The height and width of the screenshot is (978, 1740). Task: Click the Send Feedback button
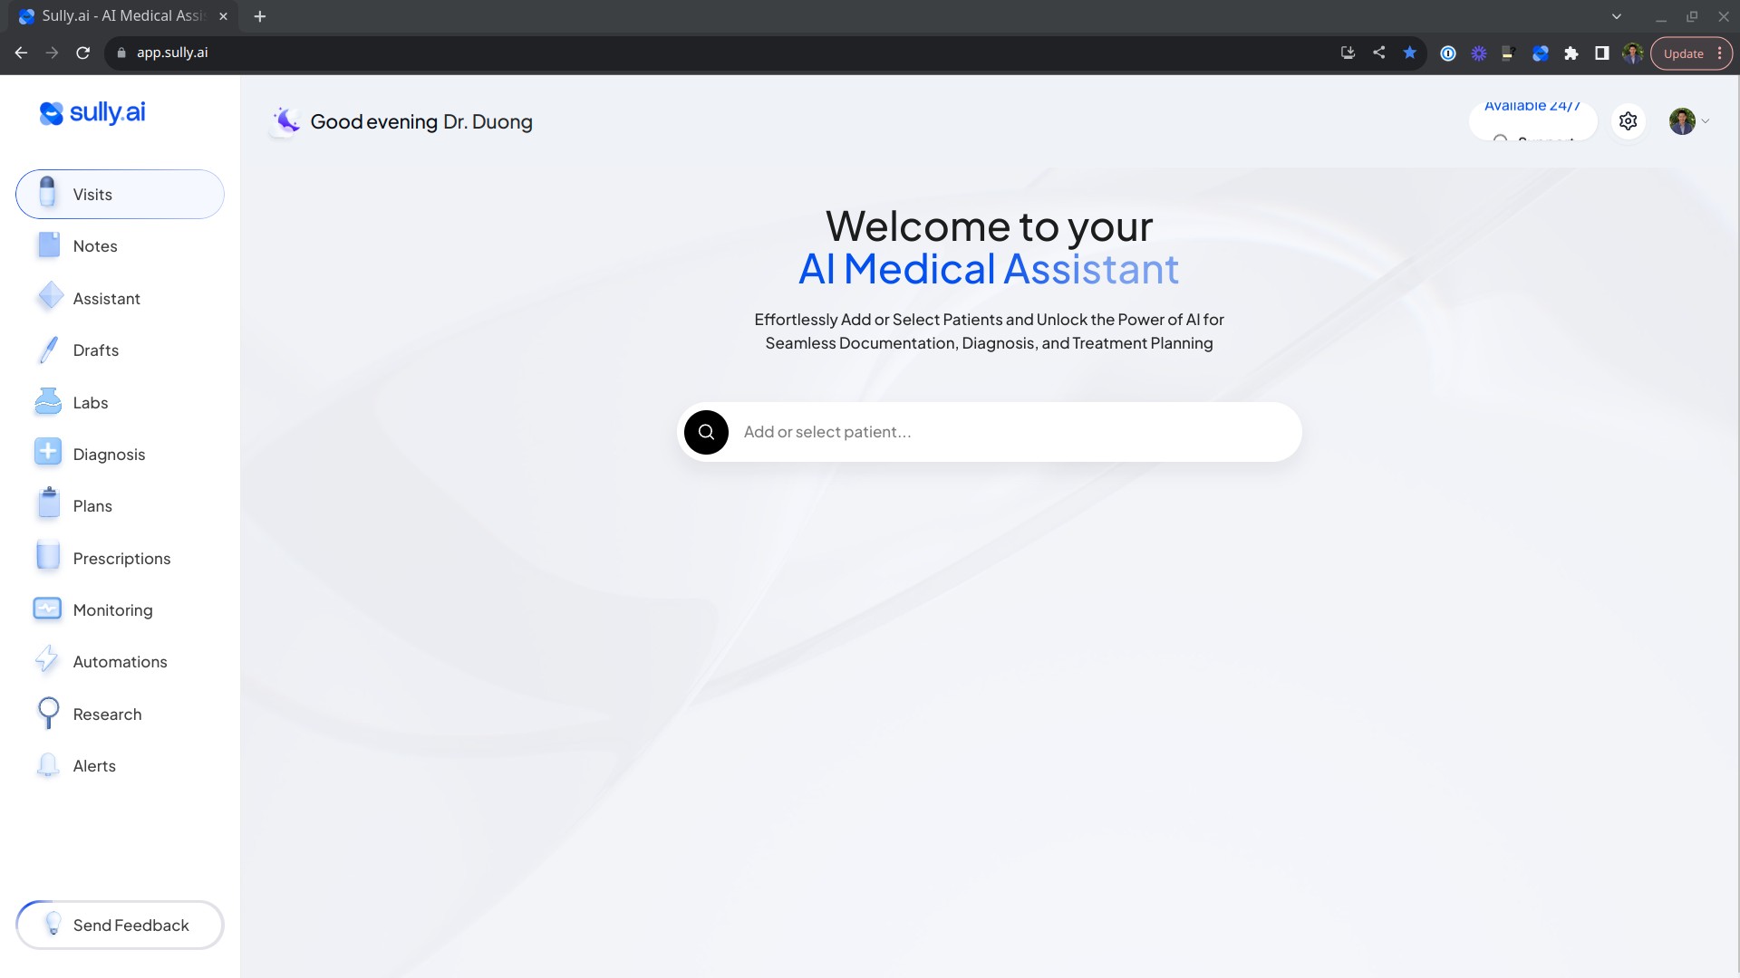tap(120, 925)
